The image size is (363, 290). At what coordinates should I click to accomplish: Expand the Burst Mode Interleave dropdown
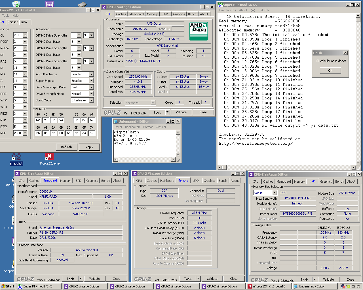click(91, 100)
